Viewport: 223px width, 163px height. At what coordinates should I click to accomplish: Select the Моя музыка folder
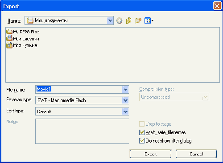point(22,45)
